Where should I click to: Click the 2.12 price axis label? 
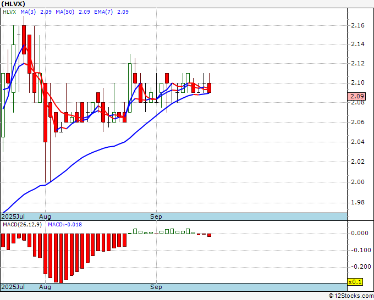358,63
